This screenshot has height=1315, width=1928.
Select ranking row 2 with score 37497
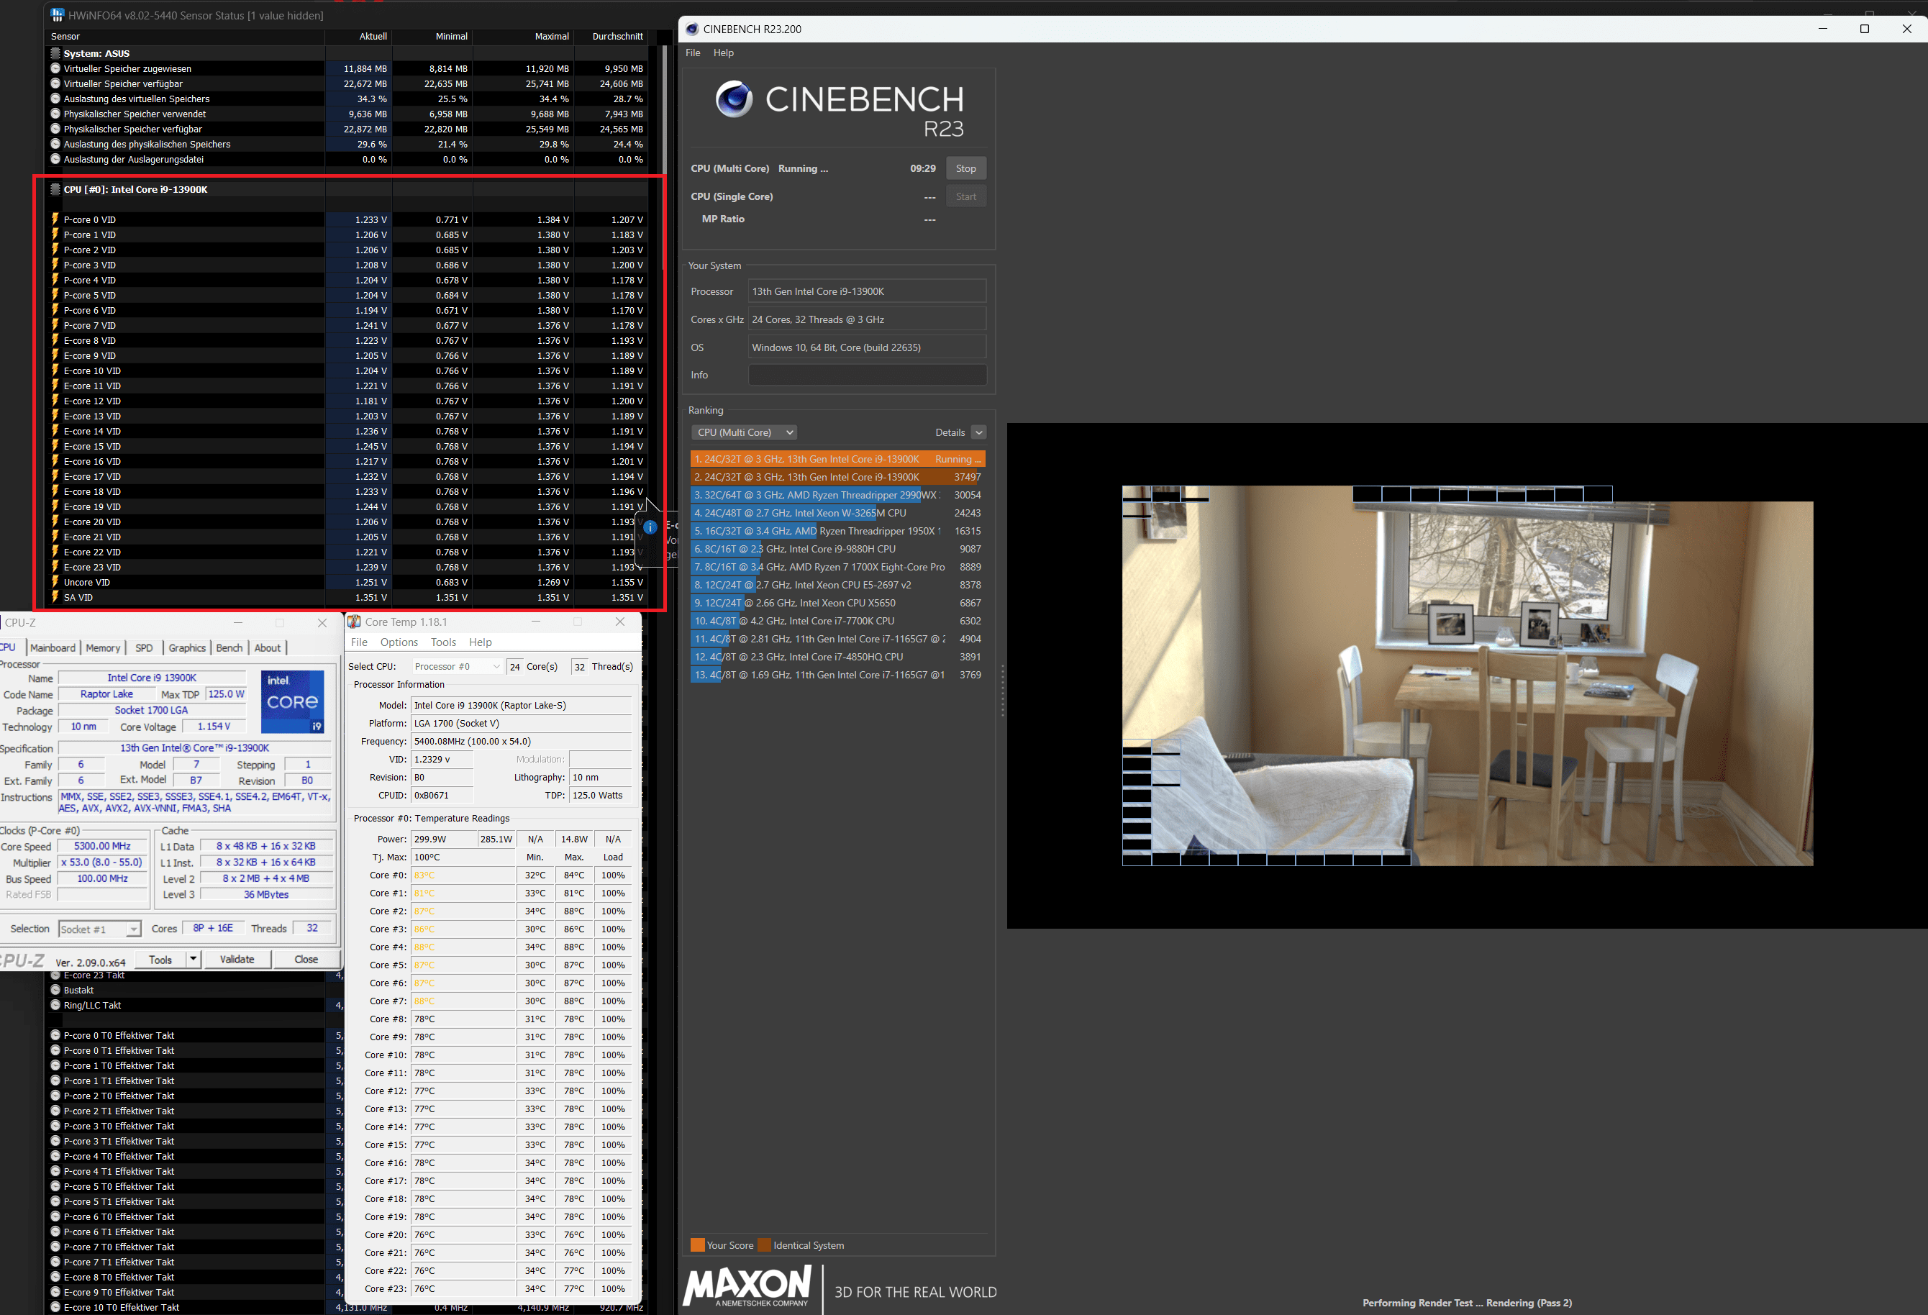coord(838,477)
